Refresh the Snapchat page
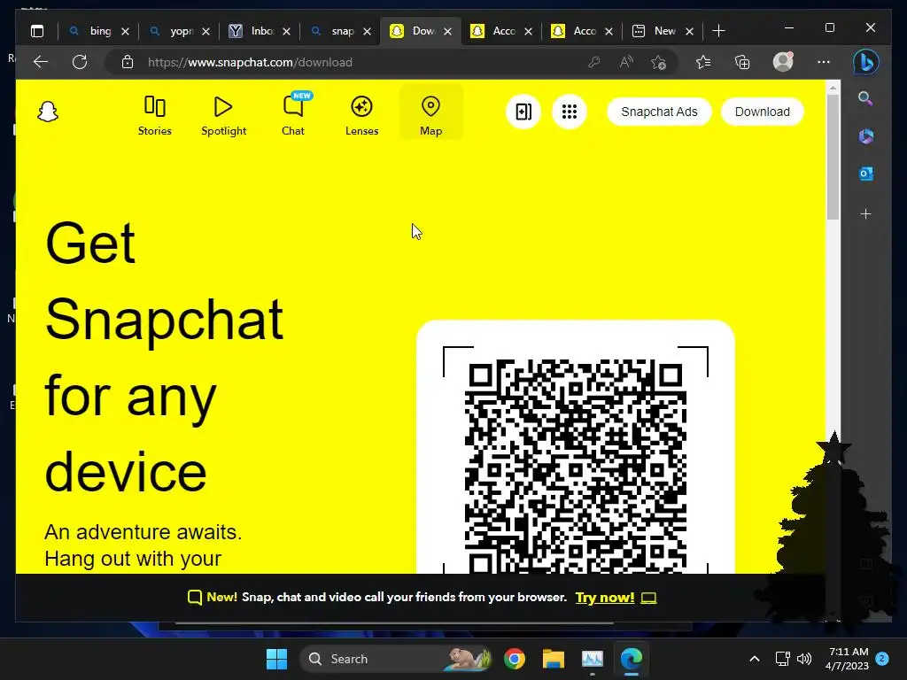The width and height of the screenshot is (907, 680). tap(80, 62)
